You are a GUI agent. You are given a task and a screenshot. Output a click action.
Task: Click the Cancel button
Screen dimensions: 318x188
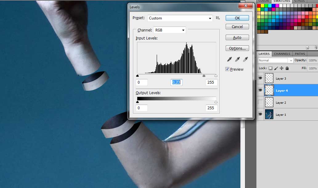coord(237,27)
